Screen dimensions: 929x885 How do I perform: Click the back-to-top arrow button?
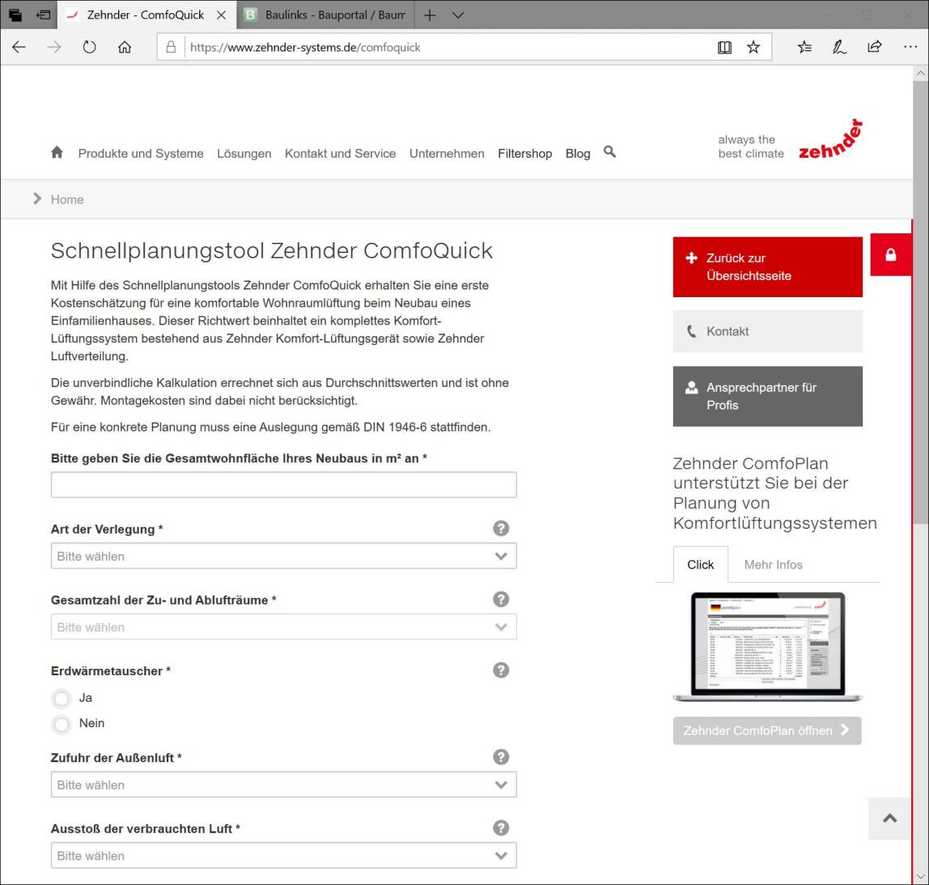tap(889, 819)
